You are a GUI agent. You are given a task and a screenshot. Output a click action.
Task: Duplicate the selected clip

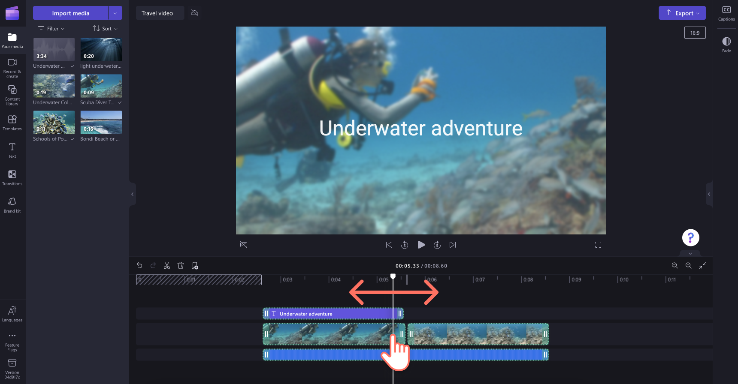tap(195, 266)
